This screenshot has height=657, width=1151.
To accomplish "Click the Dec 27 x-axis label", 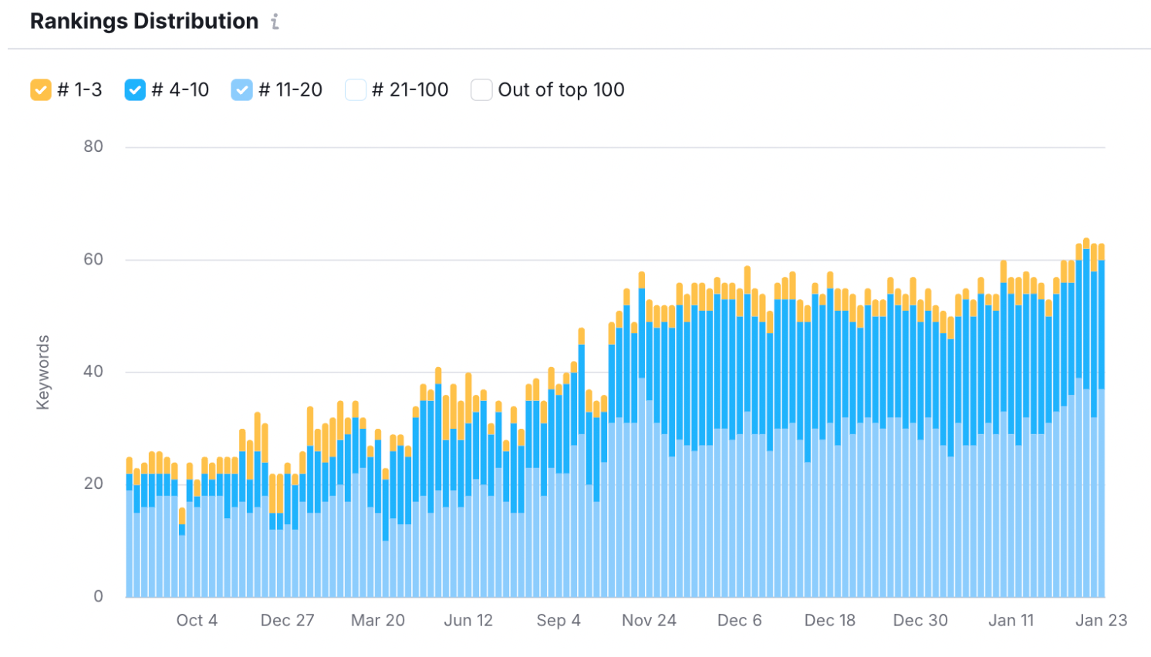I will (x=287, y=620).
